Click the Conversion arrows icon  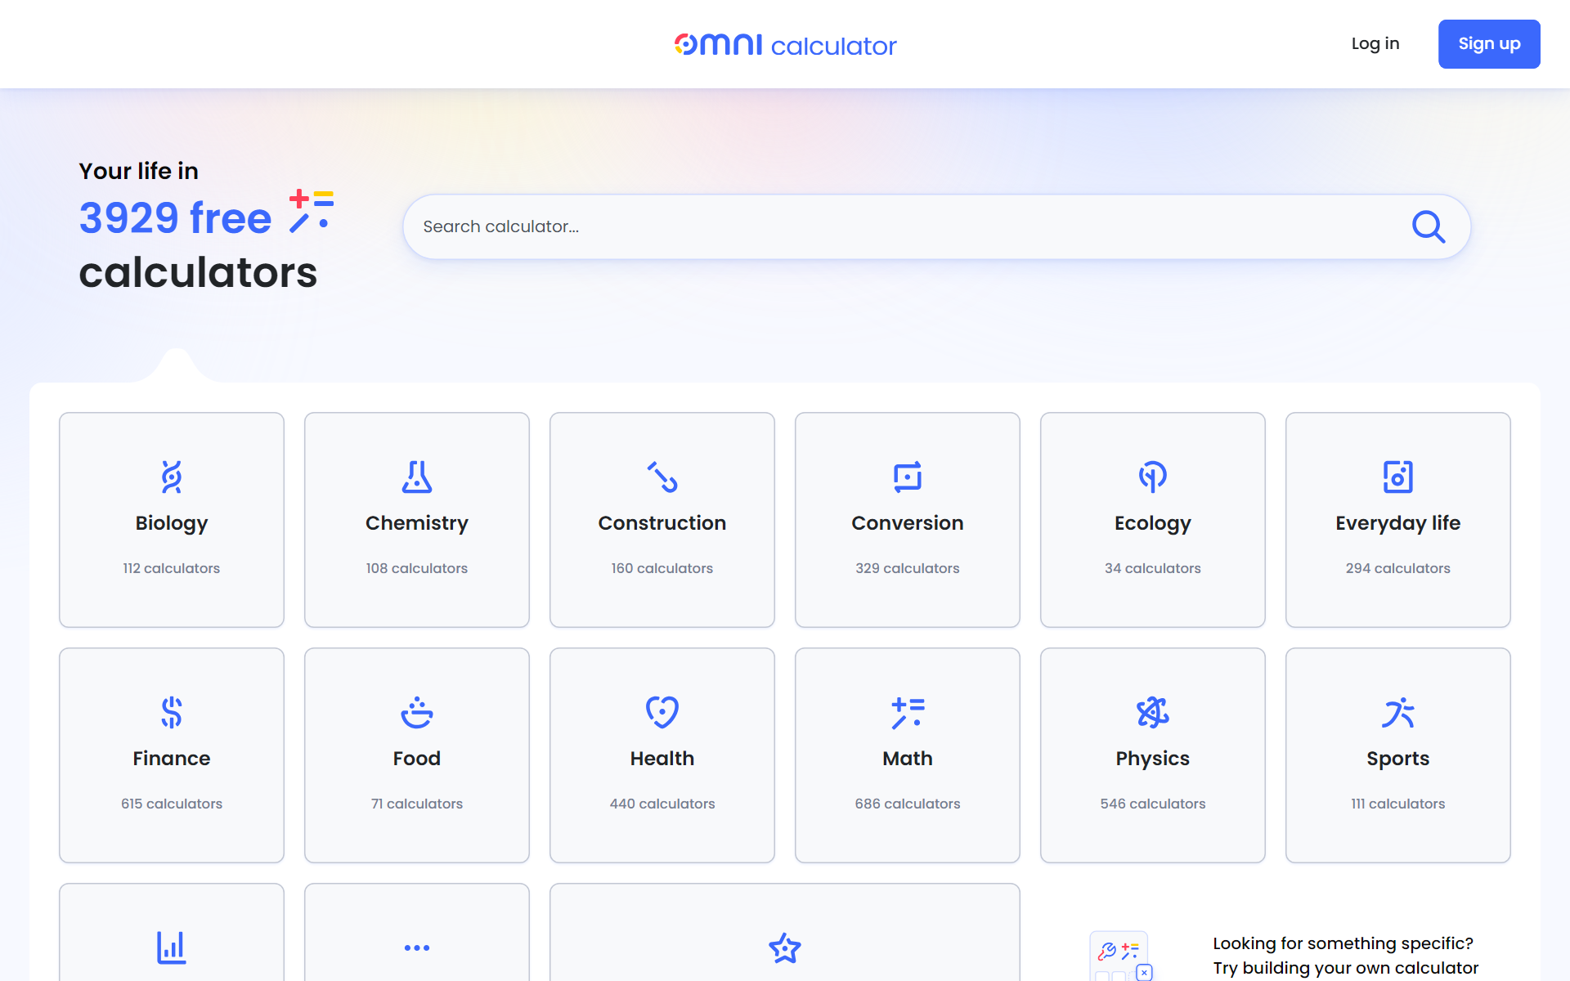tap(908, 477)
